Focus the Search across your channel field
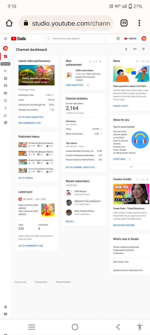150x335 pixels. [75, 39]
